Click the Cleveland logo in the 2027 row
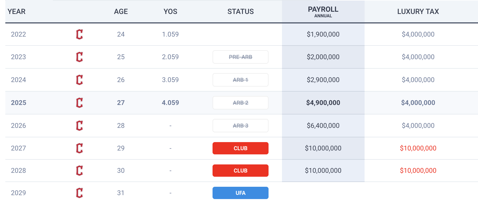 80,148
